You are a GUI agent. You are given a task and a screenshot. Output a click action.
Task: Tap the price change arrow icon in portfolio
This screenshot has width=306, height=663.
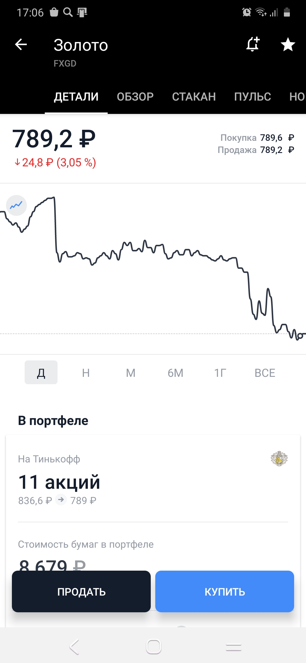pyautogui.click(x=61, y=500)
